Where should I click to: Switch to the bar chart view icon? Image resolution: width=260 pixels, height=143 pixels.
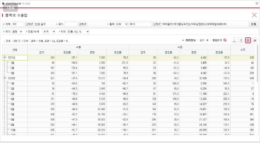point(255,40)
